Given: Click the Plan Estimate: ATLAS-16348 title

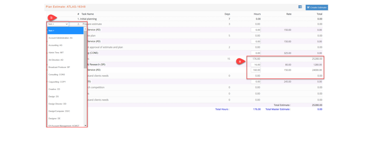Looking at the screenshot, I should 66,7.
